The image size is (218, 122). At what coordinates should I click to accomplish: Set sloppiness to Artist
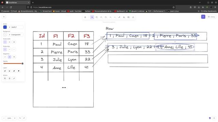point(10,57)
